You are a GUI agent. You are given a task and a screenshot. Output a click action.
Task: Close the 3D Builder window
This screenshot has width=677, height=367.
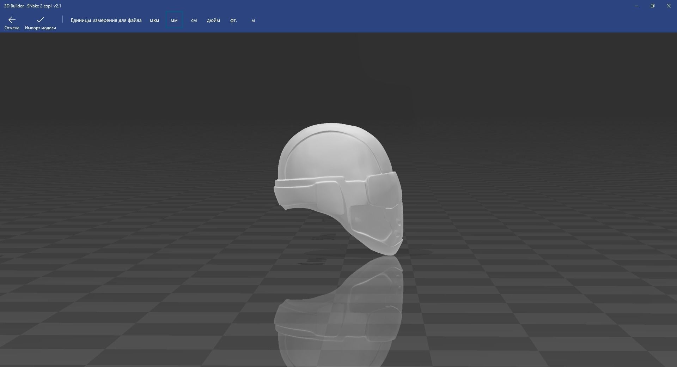tap(669, 6)
